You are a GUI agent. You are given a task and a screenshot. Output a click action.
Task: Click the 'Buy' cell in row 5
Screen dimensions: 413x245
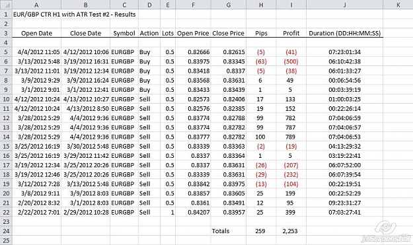coord(149,52)
